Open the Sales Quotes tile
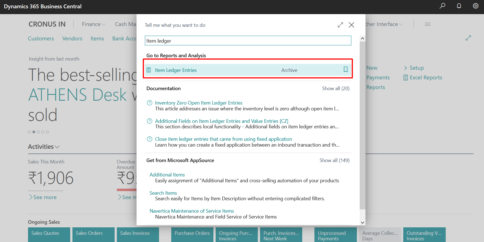 (x=49, y=235)
